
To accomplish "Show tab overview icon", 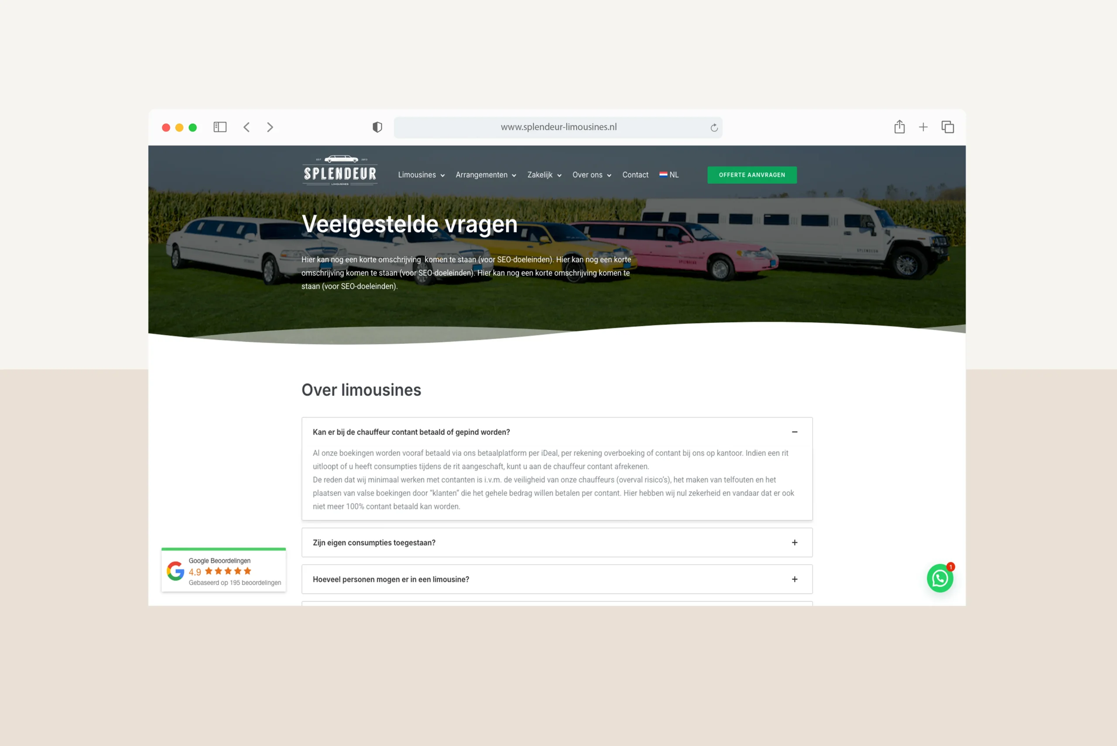I will click(x=947, y=127).
